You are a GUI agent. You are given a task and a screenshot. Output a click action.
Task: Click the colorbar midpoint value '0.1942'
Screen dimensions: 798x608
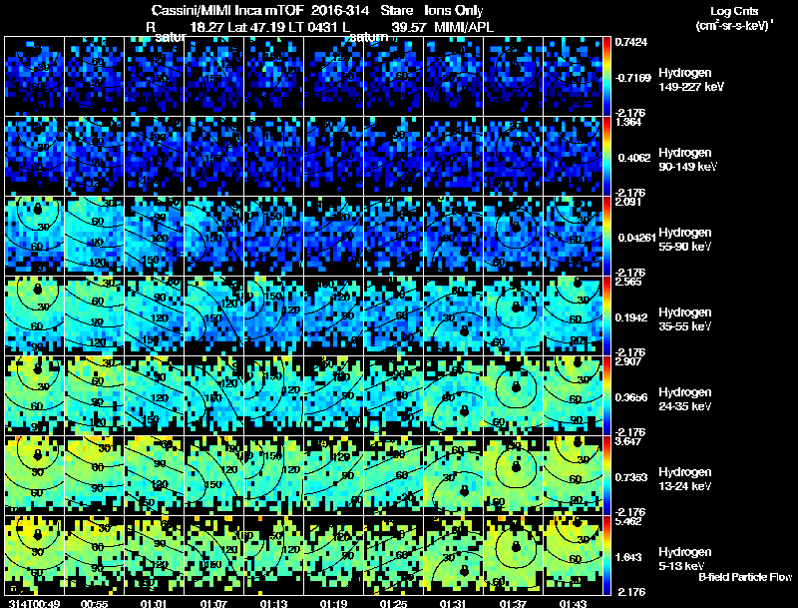click(x=633, y=317)
